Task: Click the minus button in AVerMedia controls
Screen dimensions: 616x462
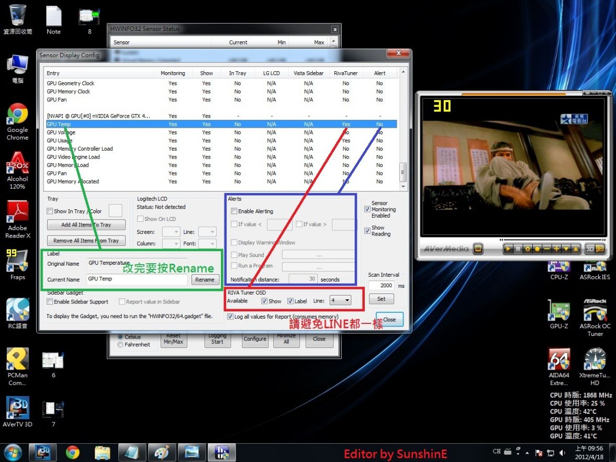Action: [546, 249]
